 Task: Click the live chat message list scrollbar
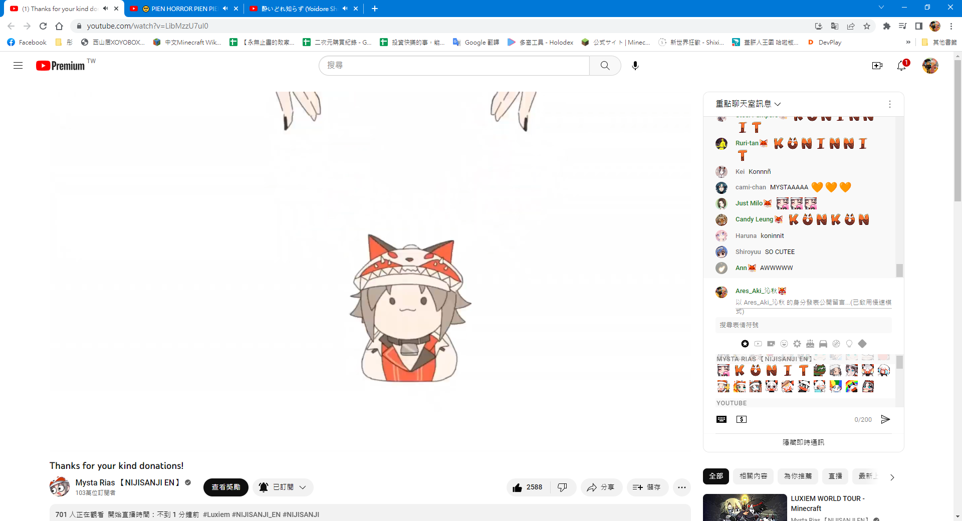(899, 271)
